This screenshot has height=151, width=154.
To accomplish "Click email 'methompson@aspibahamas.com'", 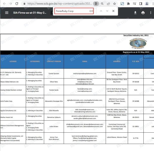I will pos(85,73).
